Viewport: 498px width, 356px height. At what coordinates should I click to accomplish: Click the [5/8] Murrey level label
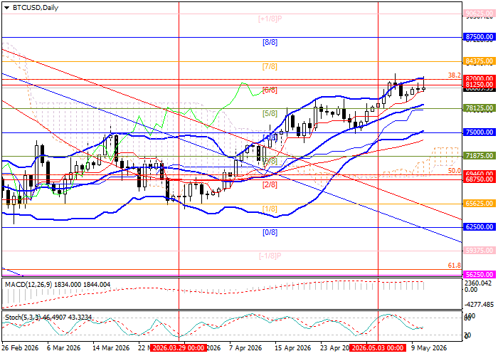270,113
